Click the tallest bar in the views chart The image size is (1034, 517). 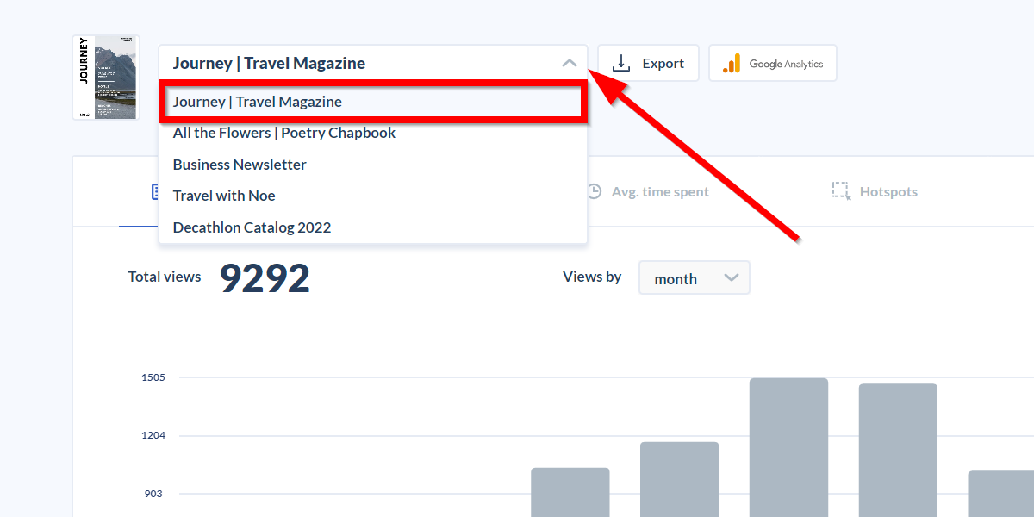788,446
